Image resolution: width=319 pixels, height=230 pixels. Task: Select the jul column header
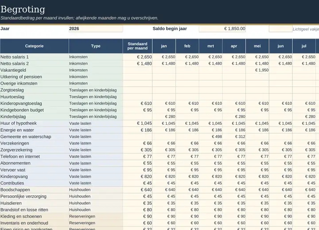[304, 46]
